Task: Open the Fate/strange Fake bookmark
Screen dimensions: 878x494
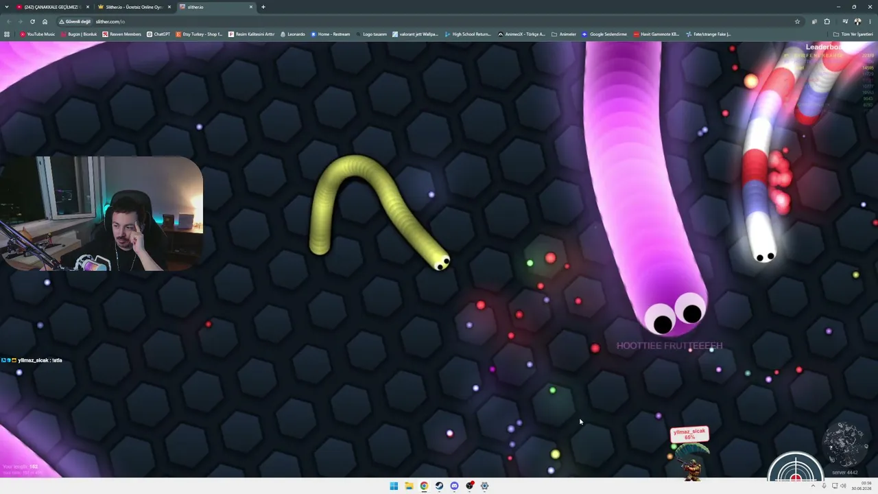Action: (x=709, y=34)
